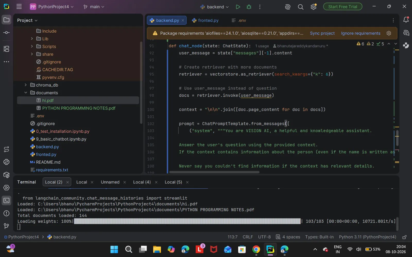Open the Git tool window
The image size is (412, 257).
point(6,226)
